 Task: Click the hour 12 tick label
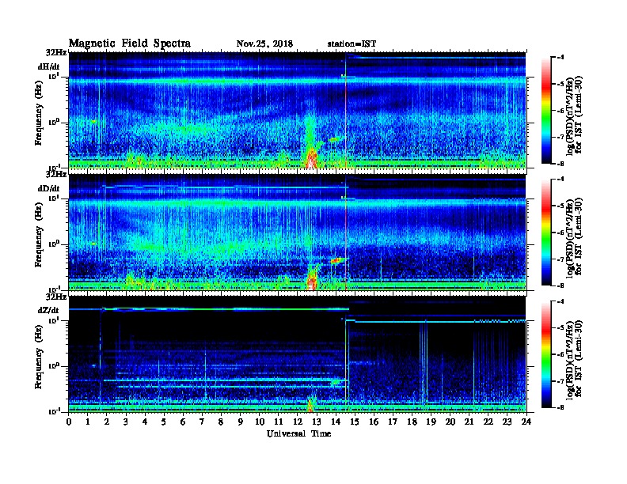[298, 422]
